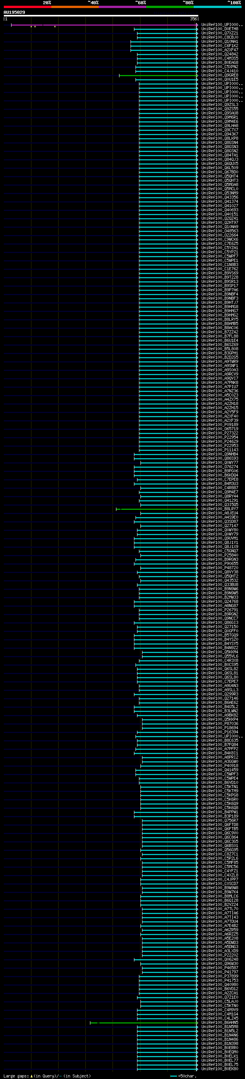245x1079 pixels.
Task: Select the UniRef100_Q3SD87 label
Action: click(x=219, y=521)
